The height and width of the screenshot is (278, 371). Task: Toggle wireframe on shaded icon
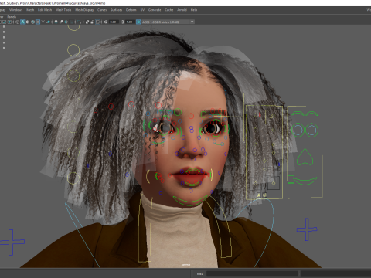[x=32, y=22]
